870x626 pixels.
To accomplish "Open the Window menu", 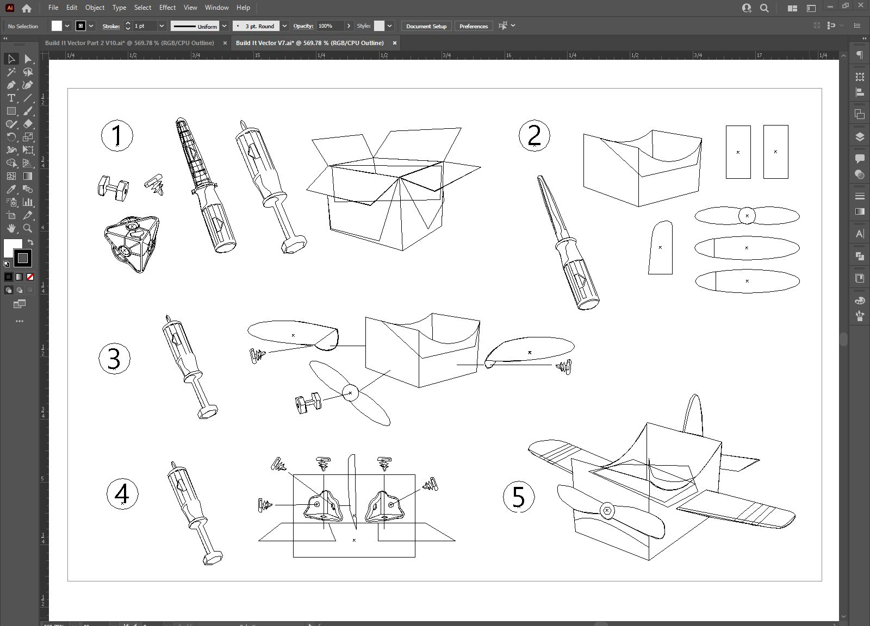I will click(216, 8).
